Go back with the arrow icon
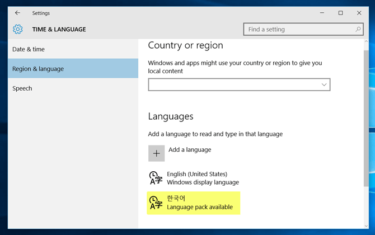 (x=17, y=13)
